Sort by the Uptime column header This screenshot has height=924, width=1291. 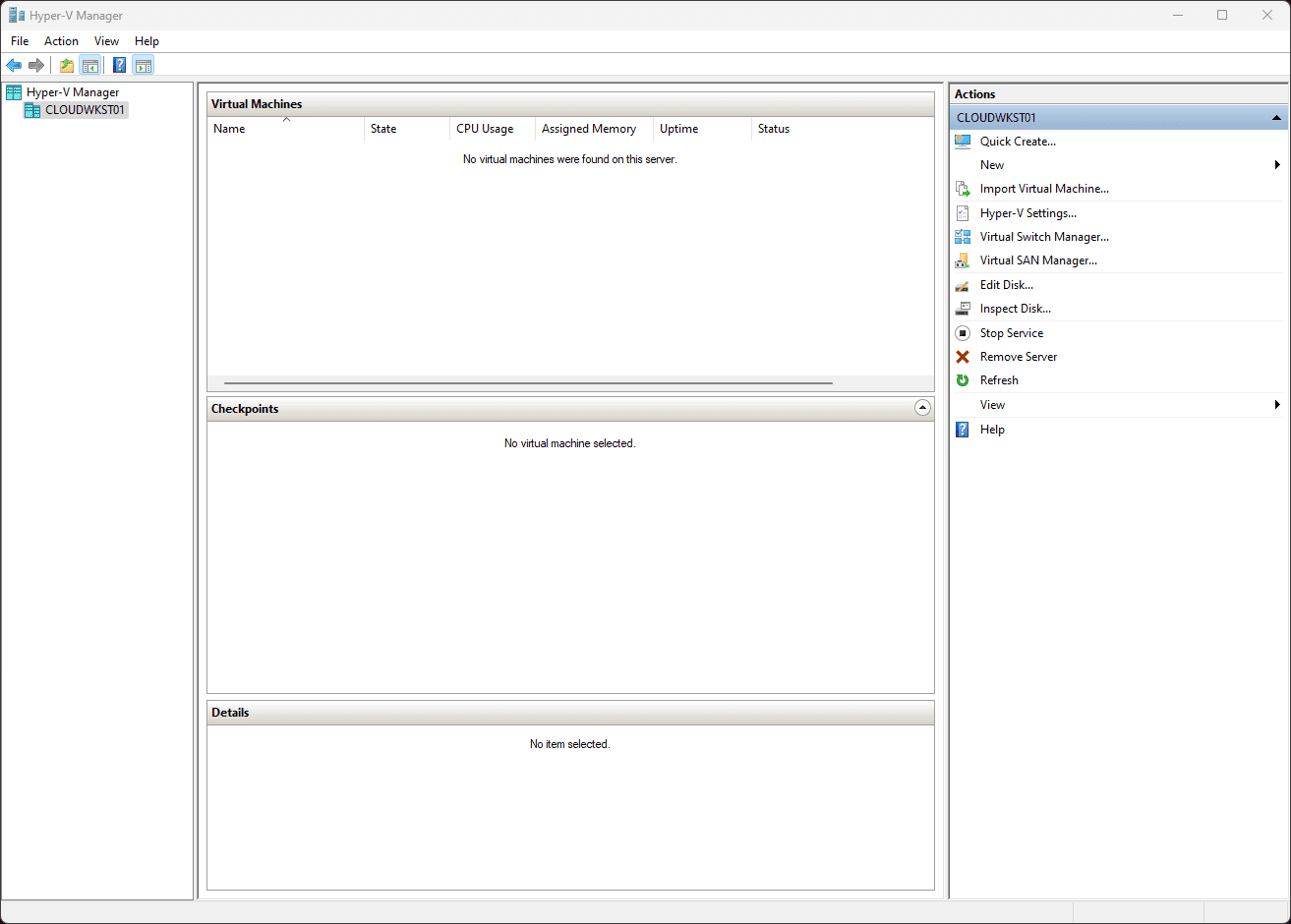click(702, 129)
